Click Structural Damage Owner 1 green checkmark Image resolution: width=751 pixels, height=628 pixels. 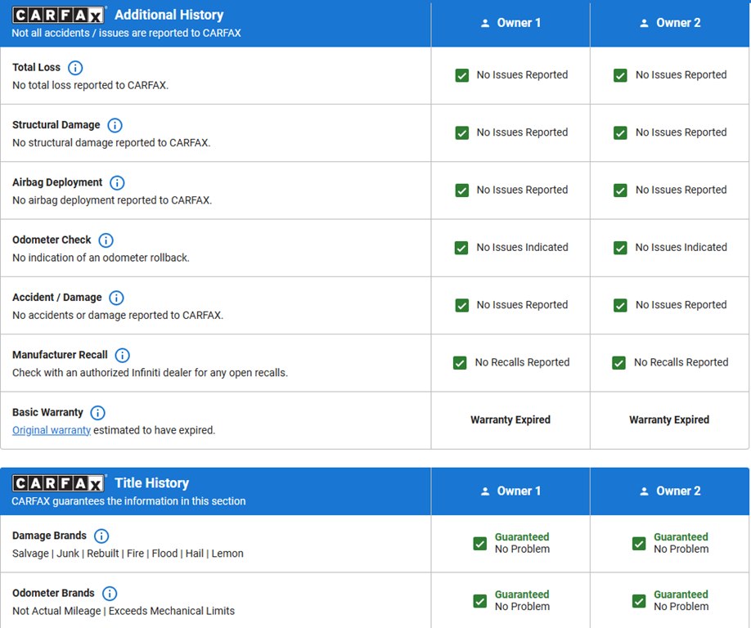461,132
